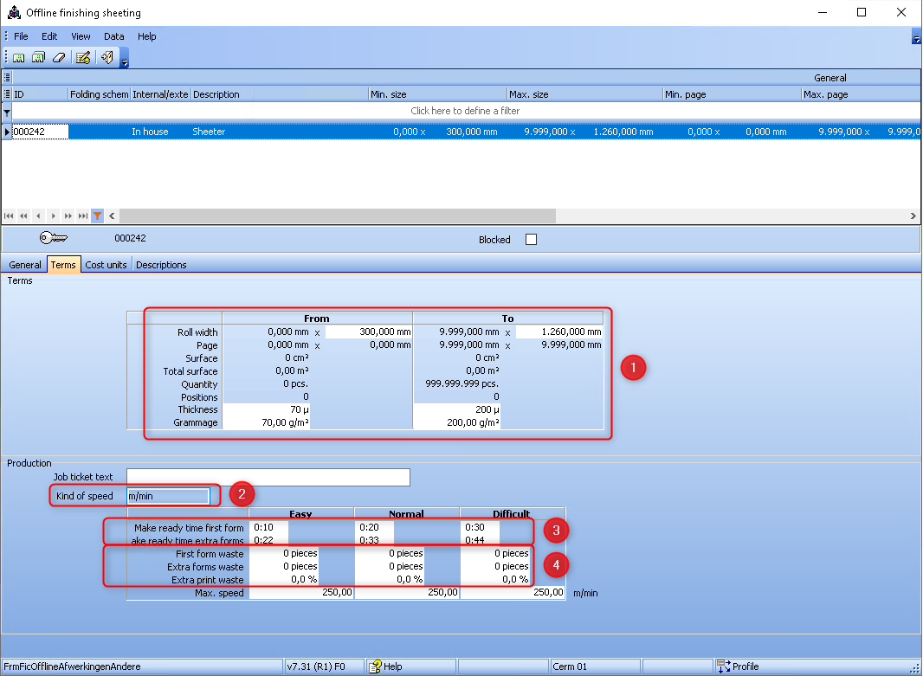Image resolution: width=923 pixels, height=676 pixels.
Task: Tick the Blocked checkbox
Action: coord(531,240)
